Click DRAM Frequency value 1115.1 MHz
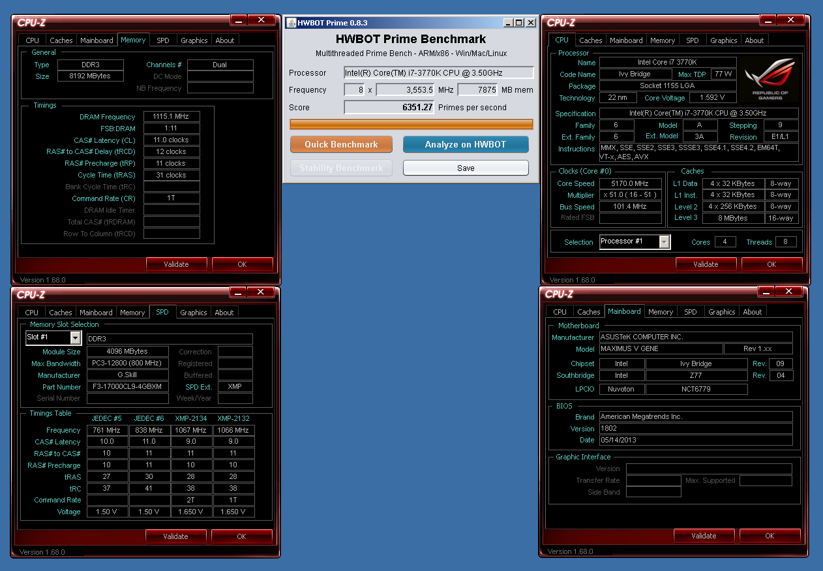This screenshot has width=823, height=571. 172,117
